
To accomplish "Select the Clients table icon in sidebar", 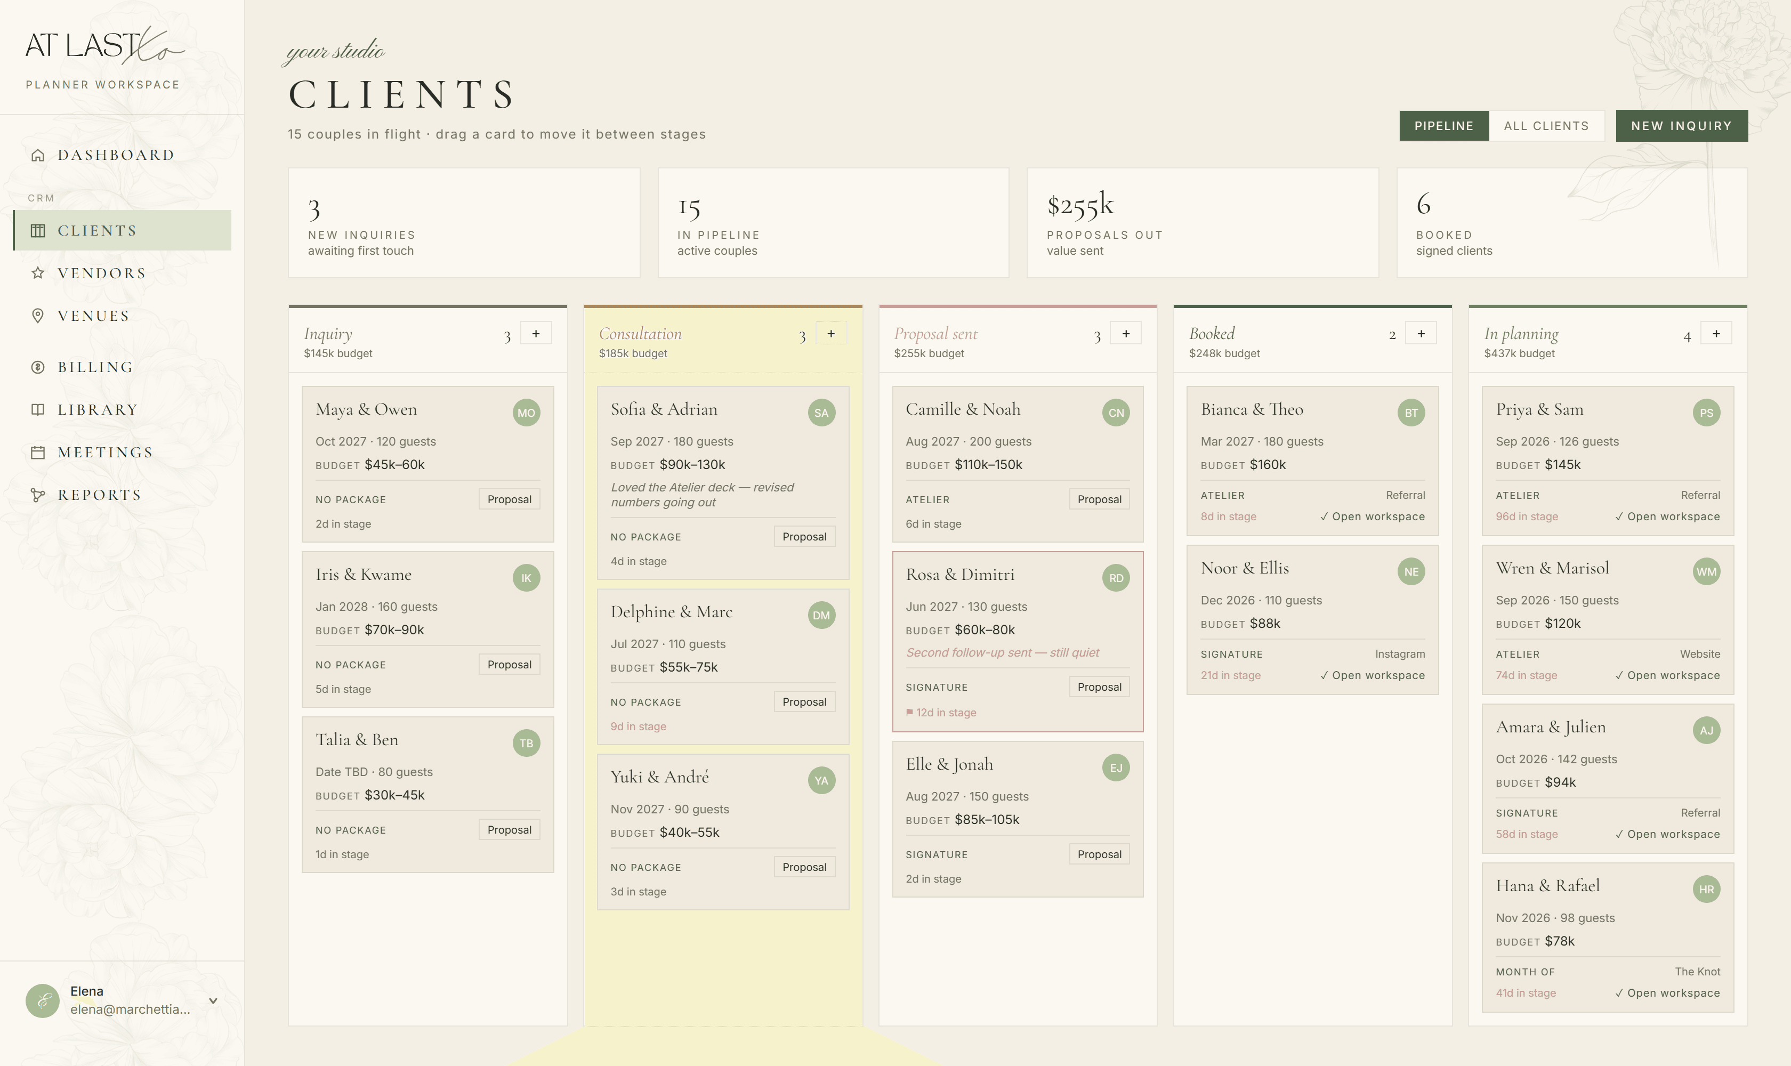I will point(38,231).
